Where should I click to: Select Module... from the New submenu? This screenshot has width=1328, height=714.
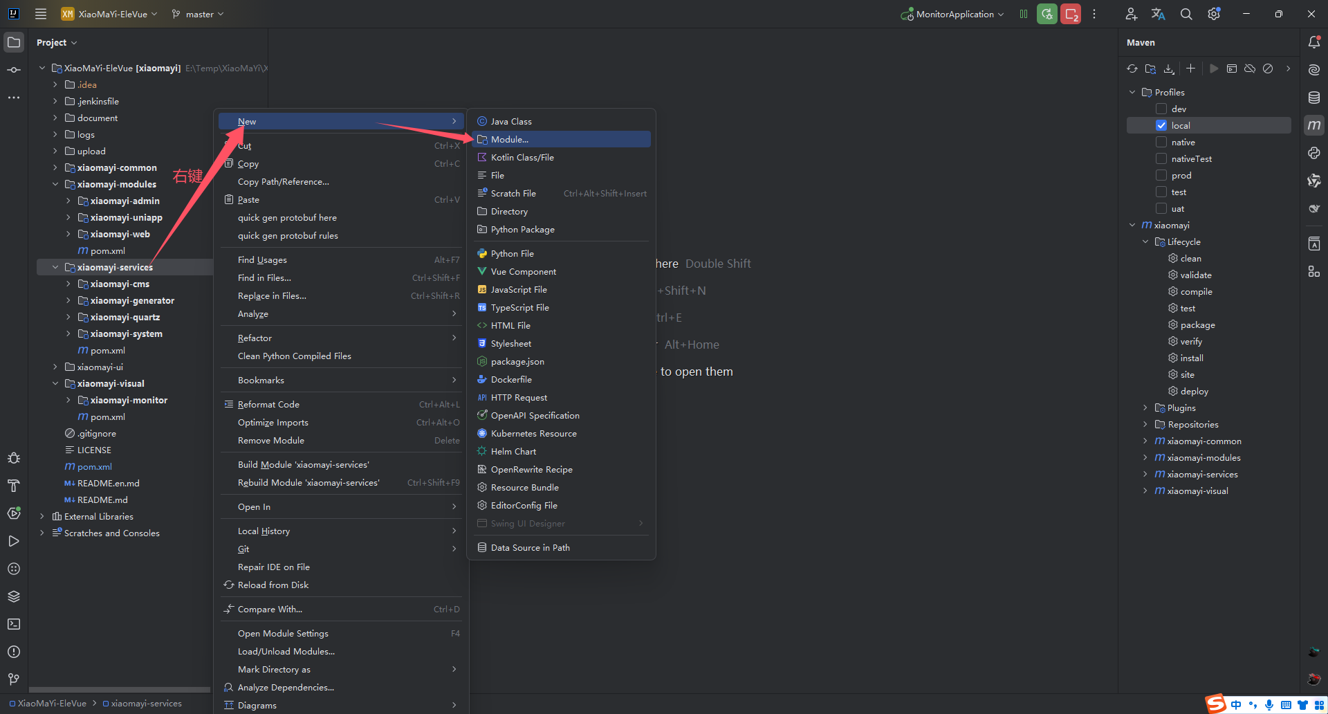[510, 139]
